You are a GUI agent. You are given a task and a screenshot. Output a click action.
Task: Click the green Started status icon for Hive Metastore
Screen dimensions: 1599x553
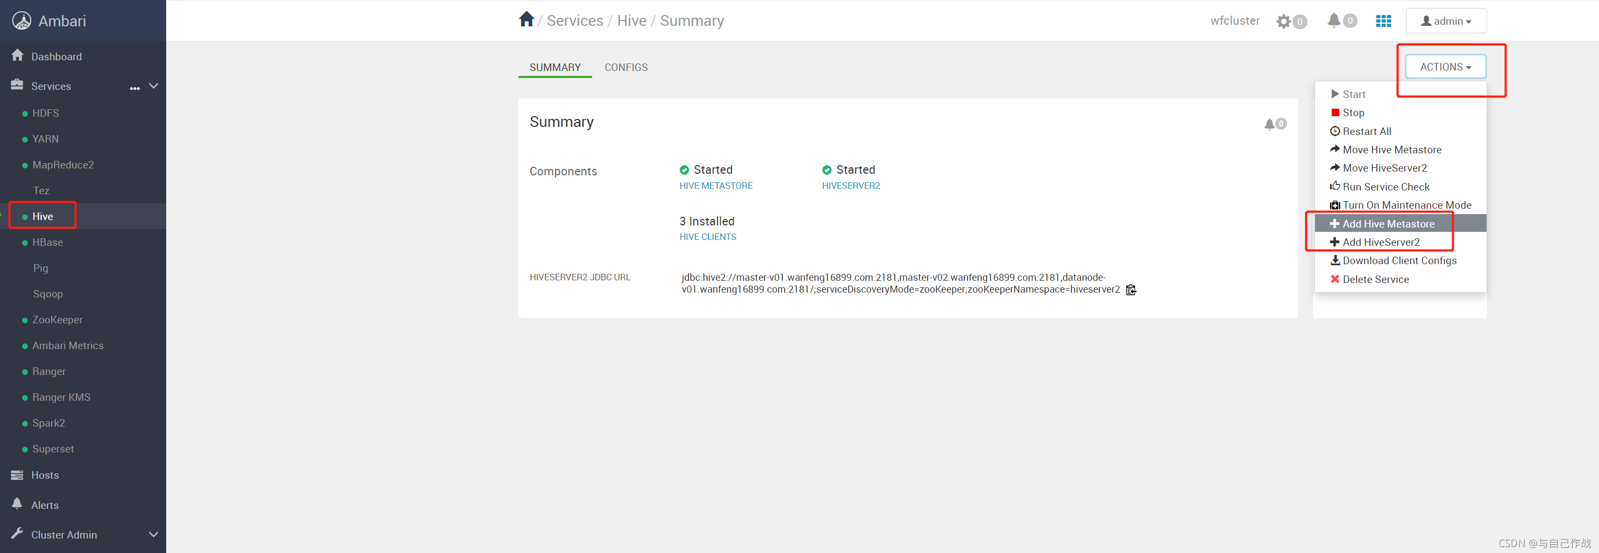point(684,170)
